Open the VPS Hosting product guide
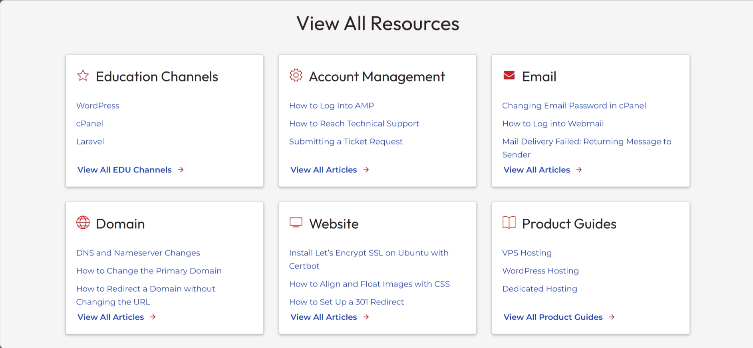The image size is (753, 348). [x=527, y=253]
